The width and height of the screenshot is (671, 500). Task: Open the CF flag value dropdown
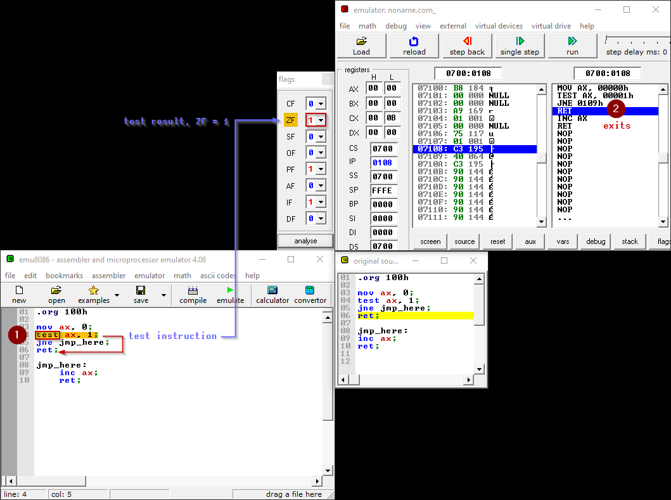click(321, 103)
